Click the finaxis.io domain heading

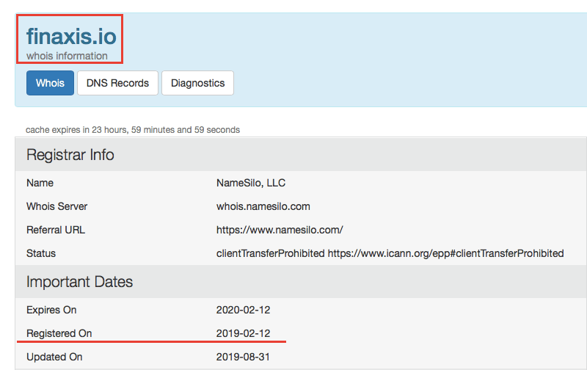[x=71, y=36]
